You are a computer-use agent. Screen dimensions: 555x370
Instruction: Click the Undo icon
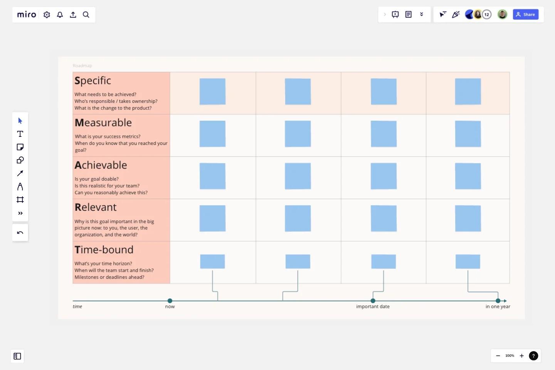pyautogui.click(x=20, y=232)
